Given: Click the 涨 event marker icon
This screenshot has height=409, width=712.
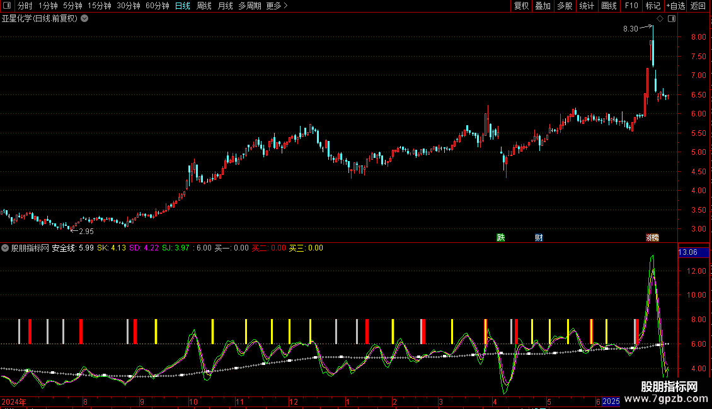Looking at the screenshot, I should [x=652, y=237].
